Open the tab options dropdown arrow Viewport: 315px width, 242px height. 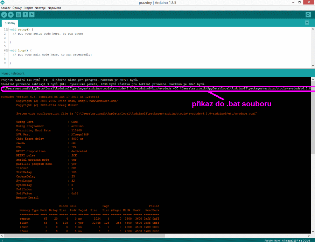coord(307,23)
